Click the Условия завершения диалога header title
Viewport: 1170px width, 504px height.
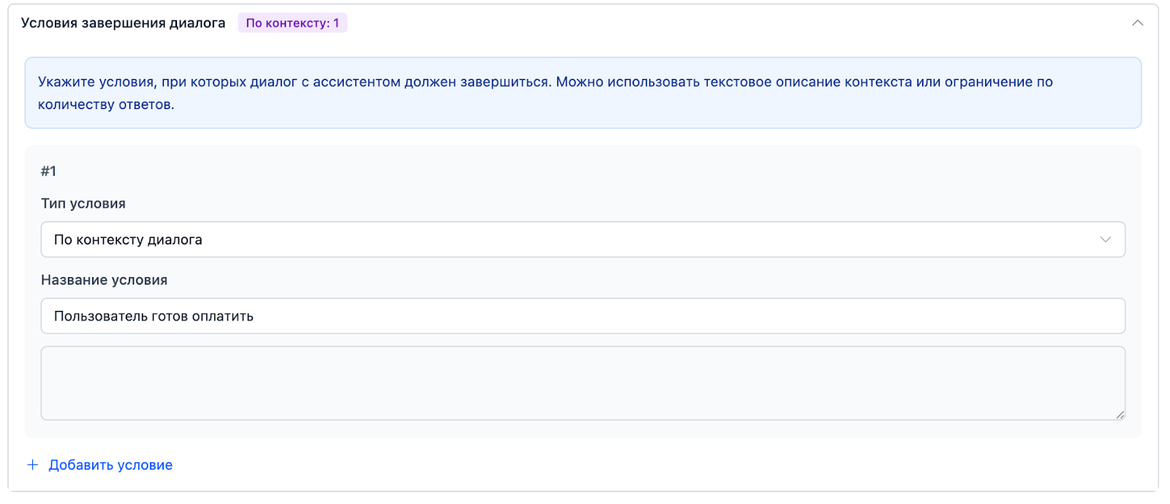pyautogui.click(x=123, y=23)
